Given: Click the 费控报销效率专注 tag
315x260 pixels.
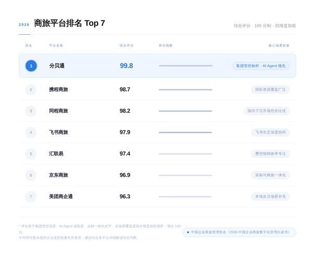Looking at the screenshot, I should [270, 154].
